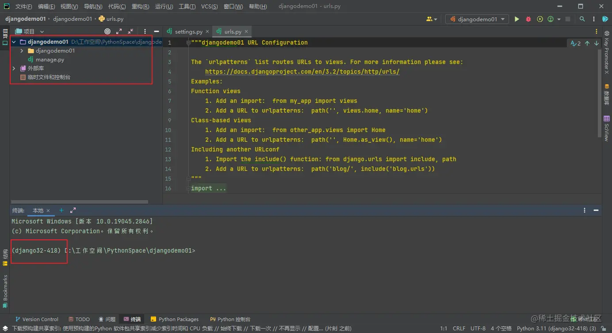
Task: Click the urls.py breadcrumb in navigation bar
Action: [x=111, y=19]
